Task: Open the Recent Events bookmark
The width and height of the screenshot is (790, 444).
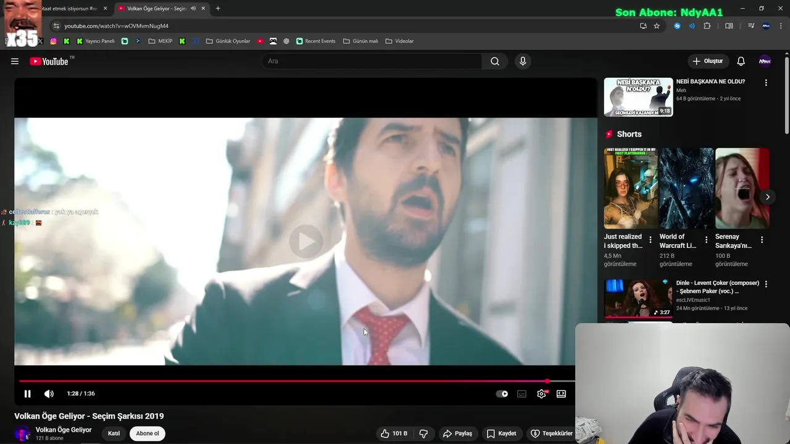Action: click(x=315, y=41)
